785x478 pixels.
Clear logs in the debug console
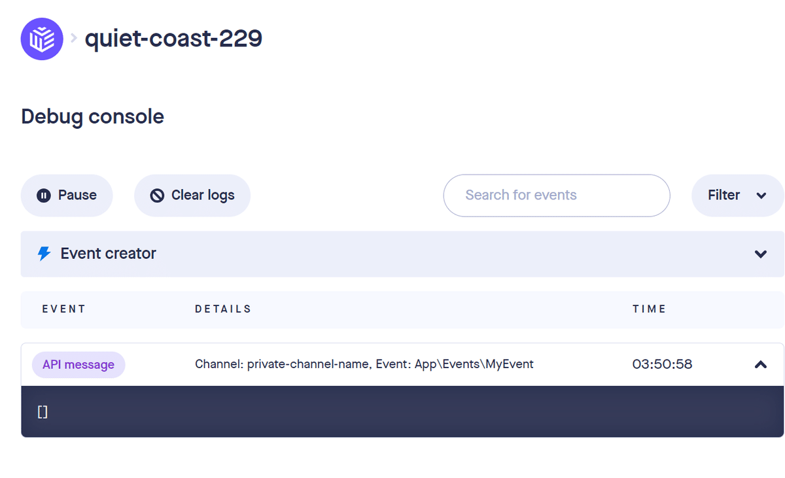[x=192, y=196]
